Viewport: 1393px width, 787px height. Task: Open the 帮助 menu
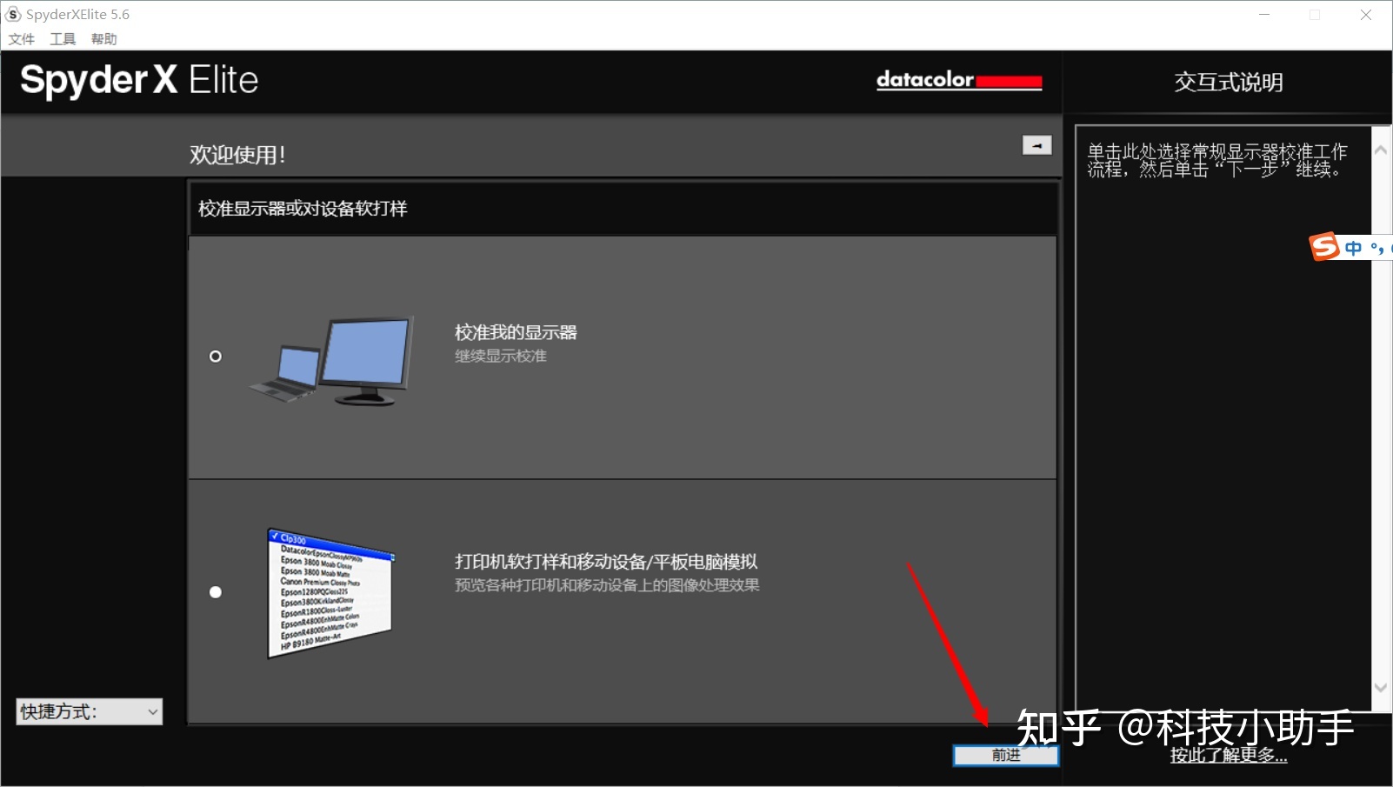pos(103,39)
